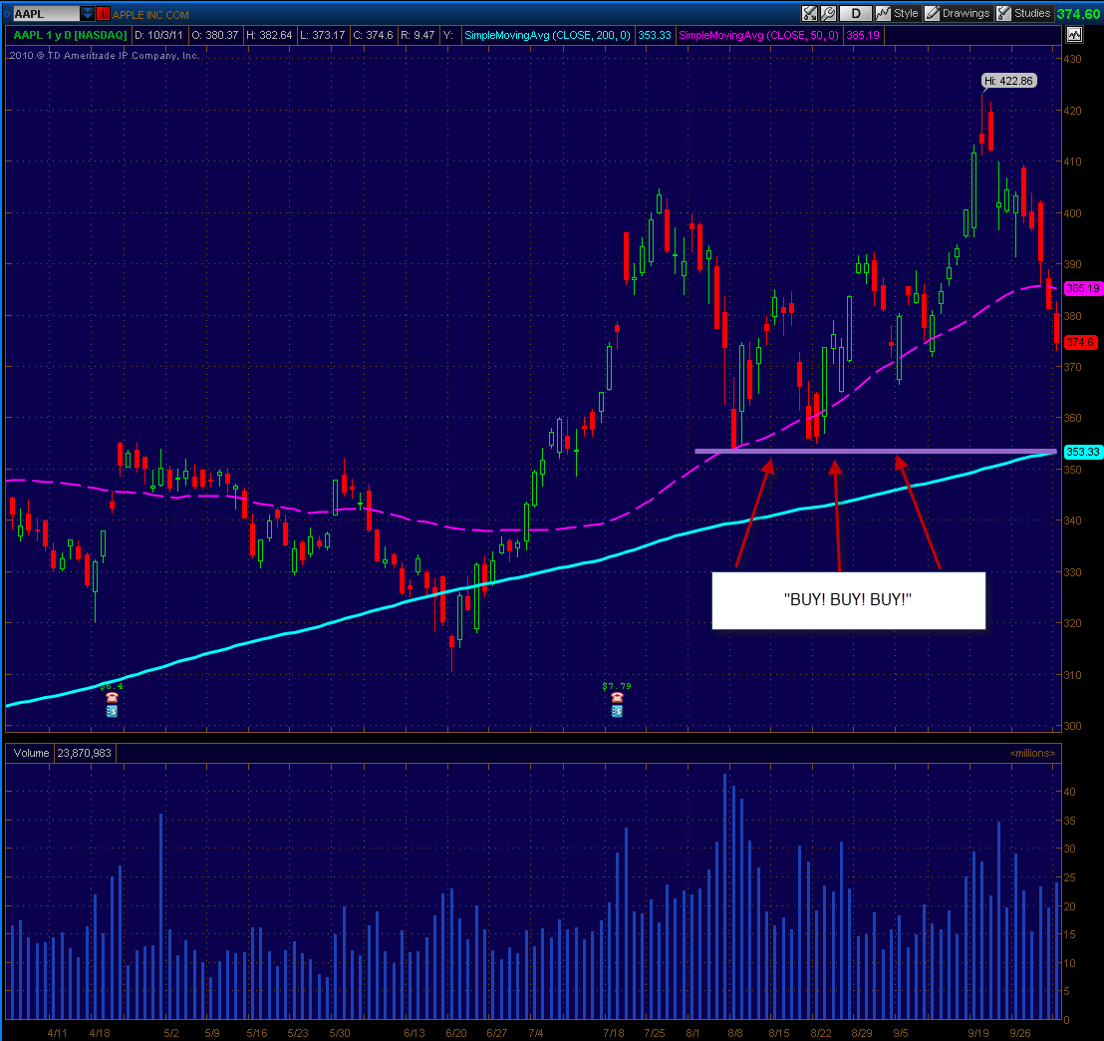The image size is (1104, 1041).
Task: Click the phone icon near the 7/18 date
Action: pos(617,697)
